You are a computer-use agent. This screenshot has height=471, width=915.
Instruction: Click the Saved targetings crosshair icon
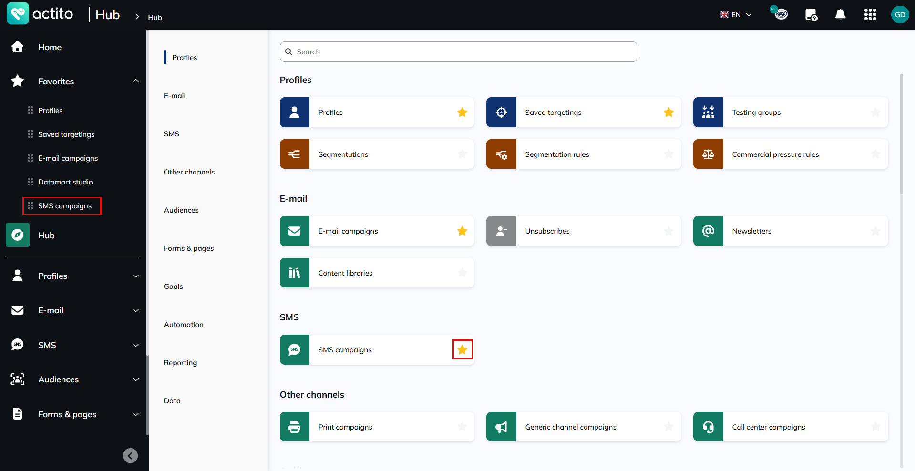click(x=501, y=113)
